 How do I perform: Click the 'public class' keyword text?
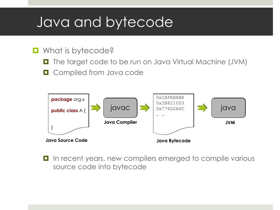(65, 110)
